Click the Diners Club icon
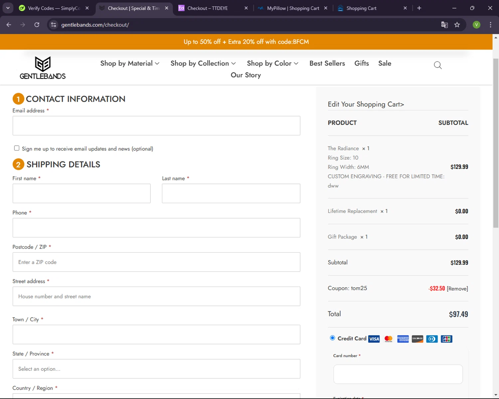The width and height of the screenshot is (499, 399). click(x=432, y=339)
